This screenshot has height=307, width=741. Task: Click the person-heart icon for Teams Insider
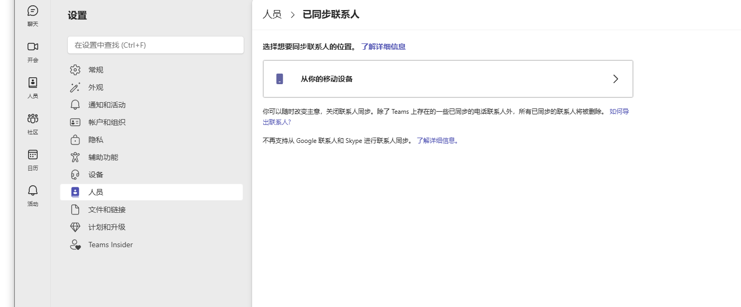pos(75,245)
